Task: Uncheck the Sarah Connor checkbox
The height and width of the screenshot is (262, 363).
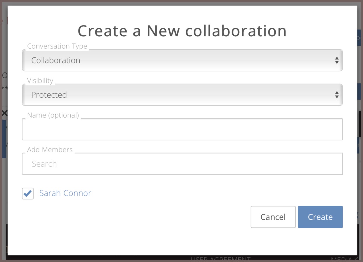Action: coord(28,194)
